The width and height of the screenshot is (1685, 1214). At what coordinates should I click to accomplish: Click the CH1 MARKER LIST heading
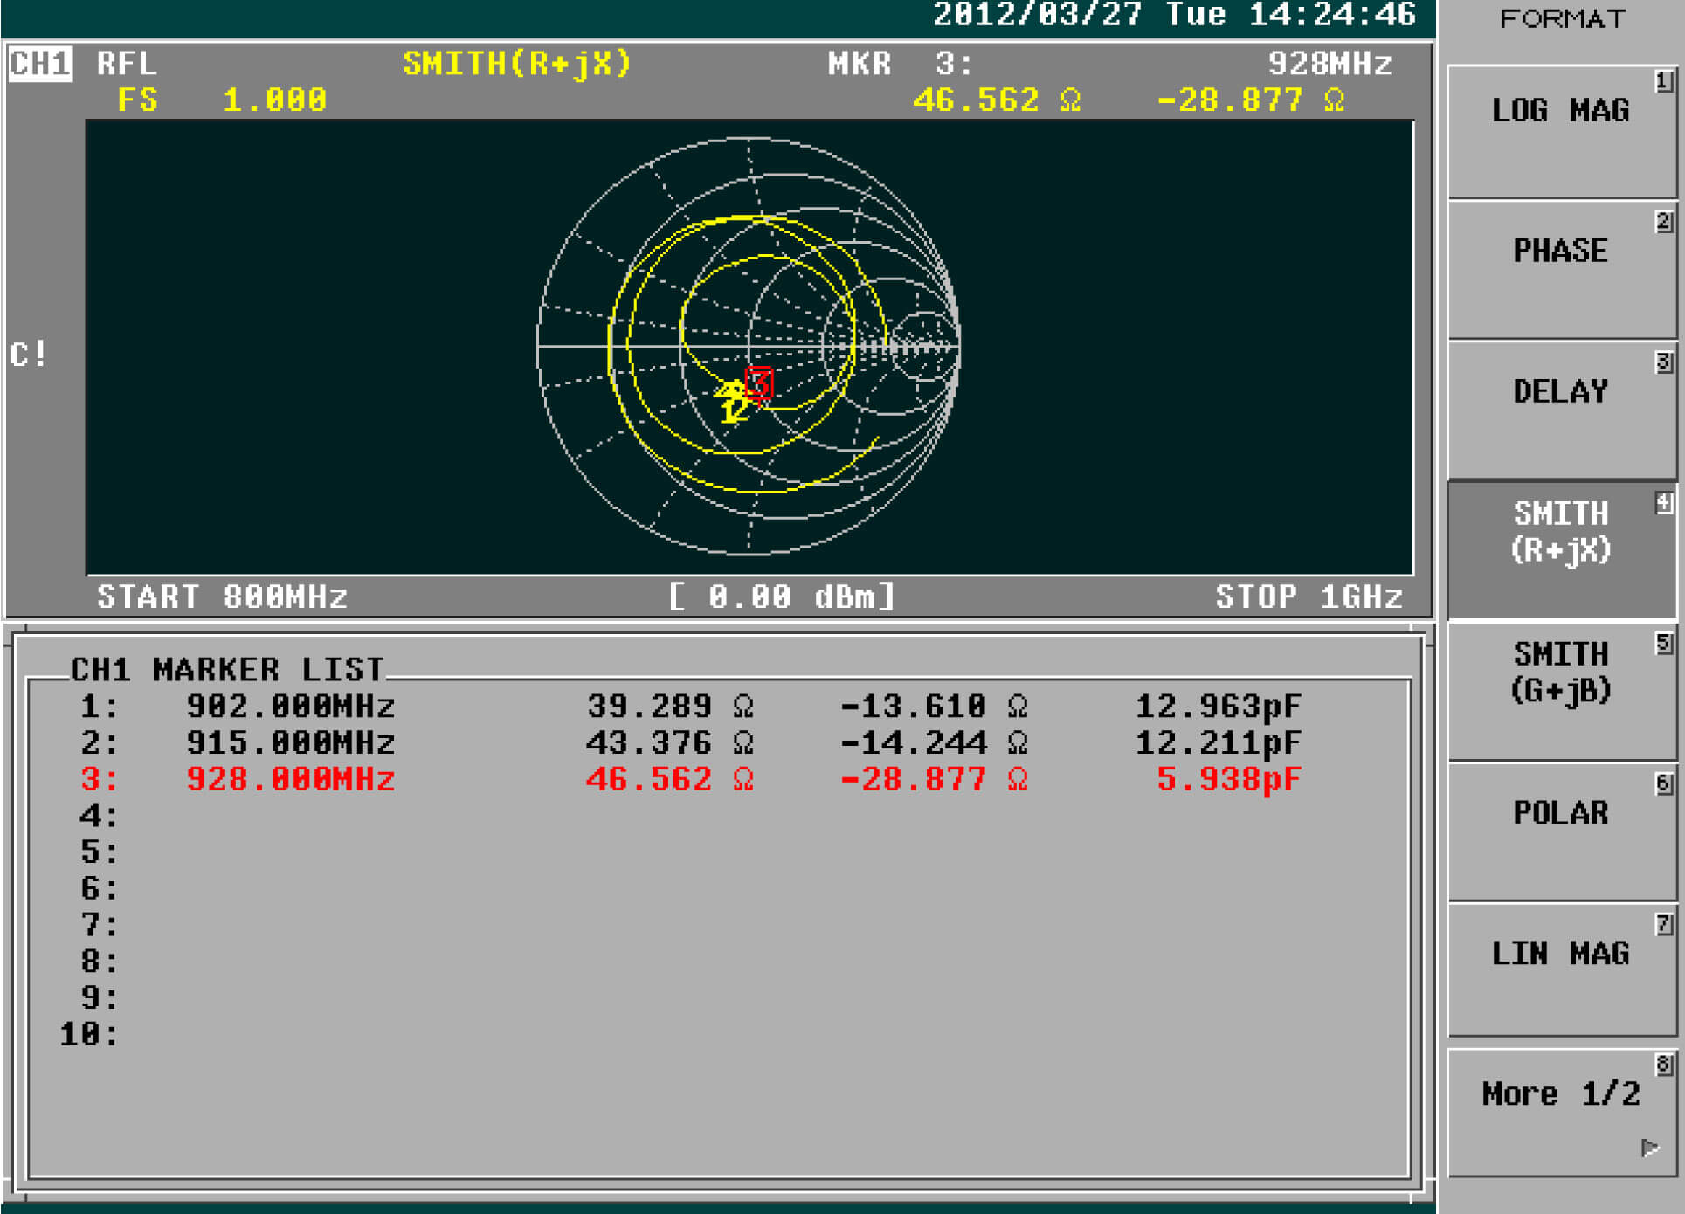tap(227, 669)
